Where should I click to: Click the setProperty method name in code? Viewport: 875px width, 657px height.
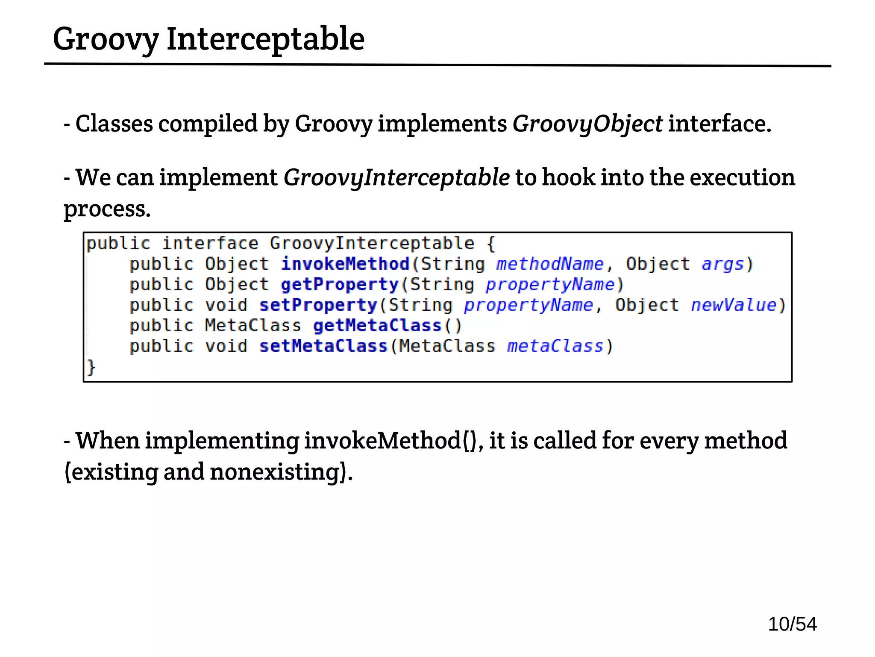[318, 305]
